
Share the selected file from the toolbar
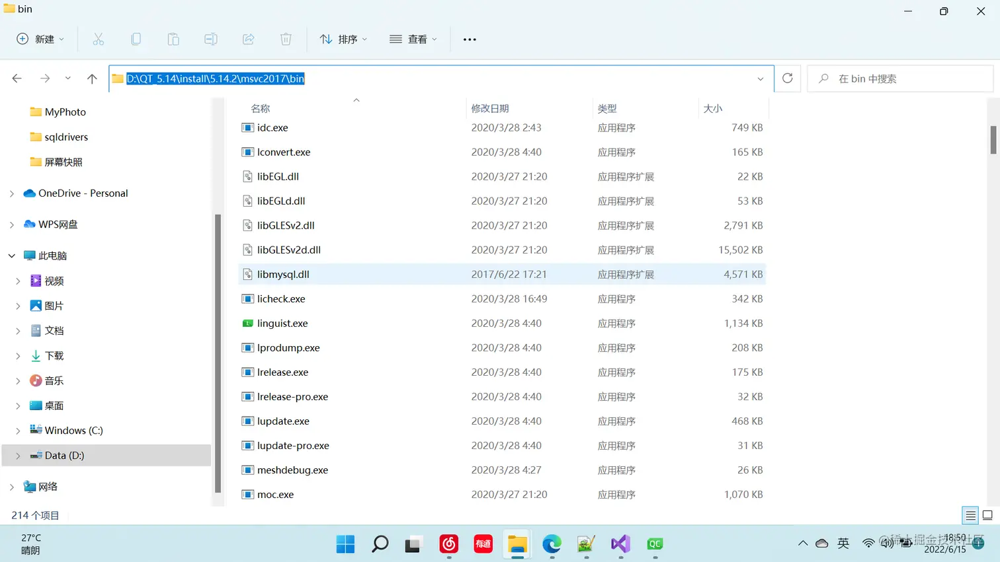point(248,39)
